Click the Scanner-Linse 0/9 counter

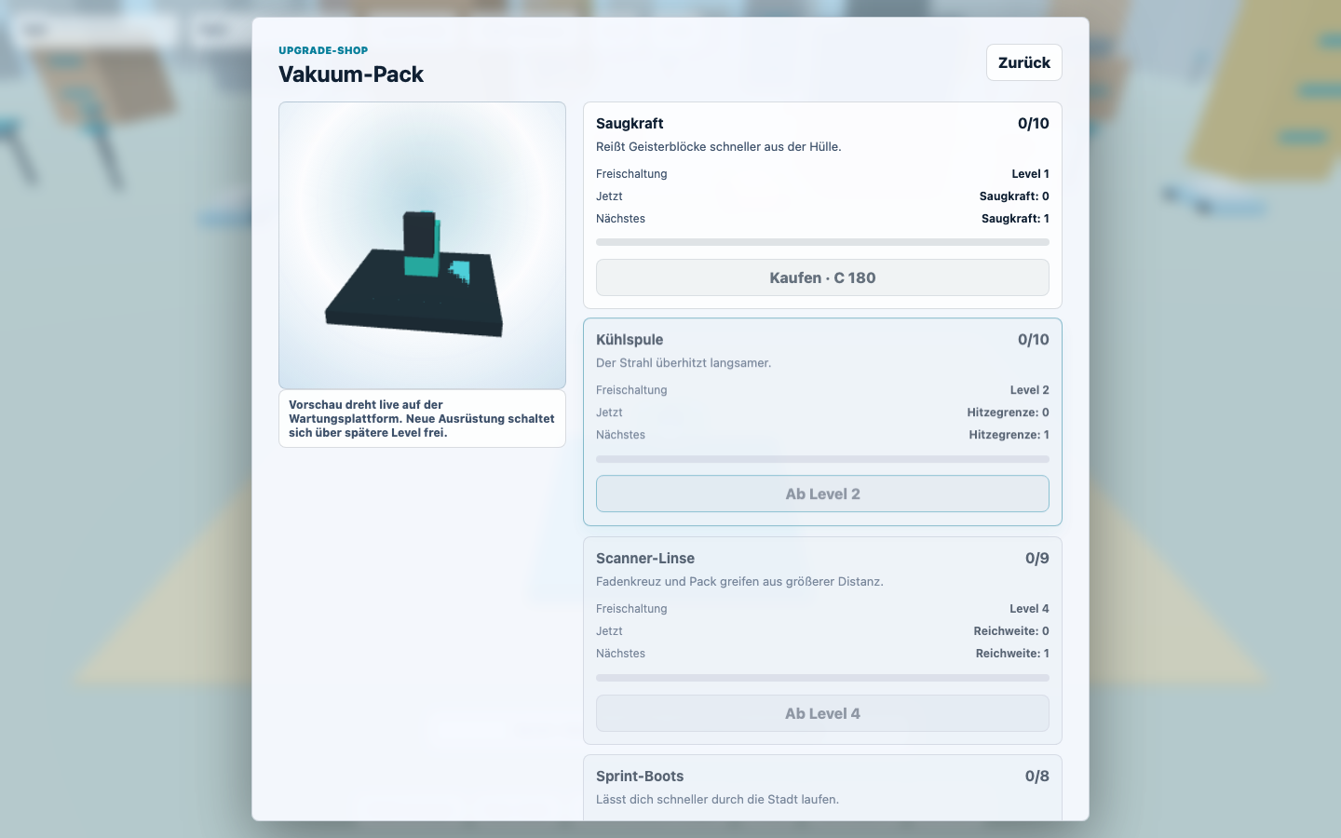[1036, 558]
